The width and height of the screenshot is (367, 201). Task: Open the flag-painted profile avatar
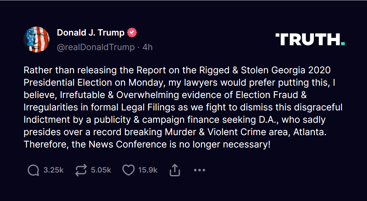[x=36, y=39]
